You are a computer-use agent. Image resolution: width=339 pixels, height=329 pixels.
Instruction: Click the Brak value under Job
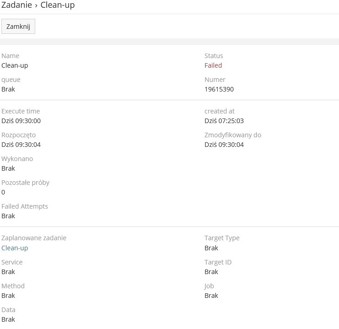[x=211, y=296]
